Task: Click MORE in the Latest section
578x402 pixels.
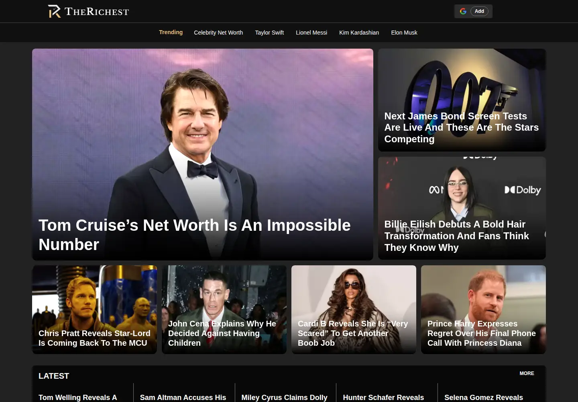Action: [527, 373]
